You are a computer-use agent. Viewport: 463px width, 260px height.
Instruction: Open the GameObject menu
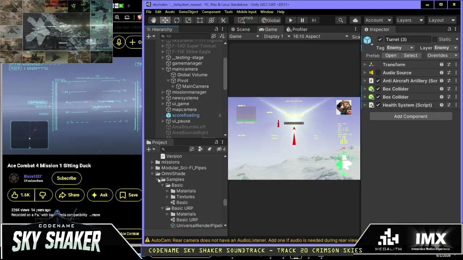(188, 12)
